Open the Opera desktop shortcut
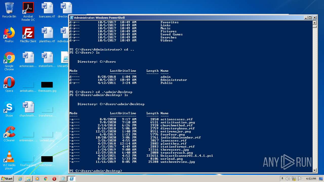The image size is (324, 182). (x=9, y=84)
